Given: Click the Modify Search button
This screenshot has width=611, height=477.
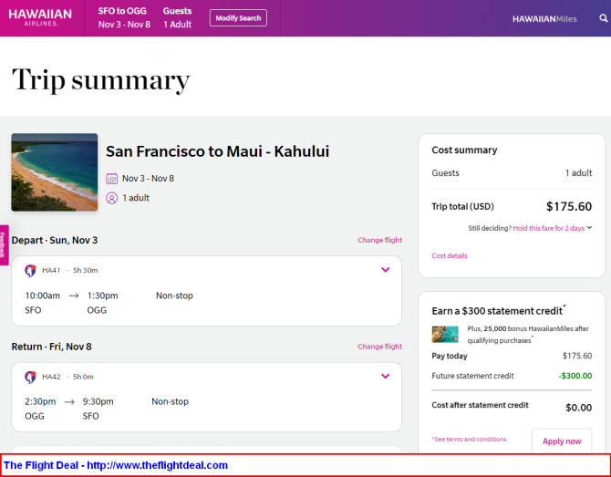Looking at the screenshot, I should 238,18.
